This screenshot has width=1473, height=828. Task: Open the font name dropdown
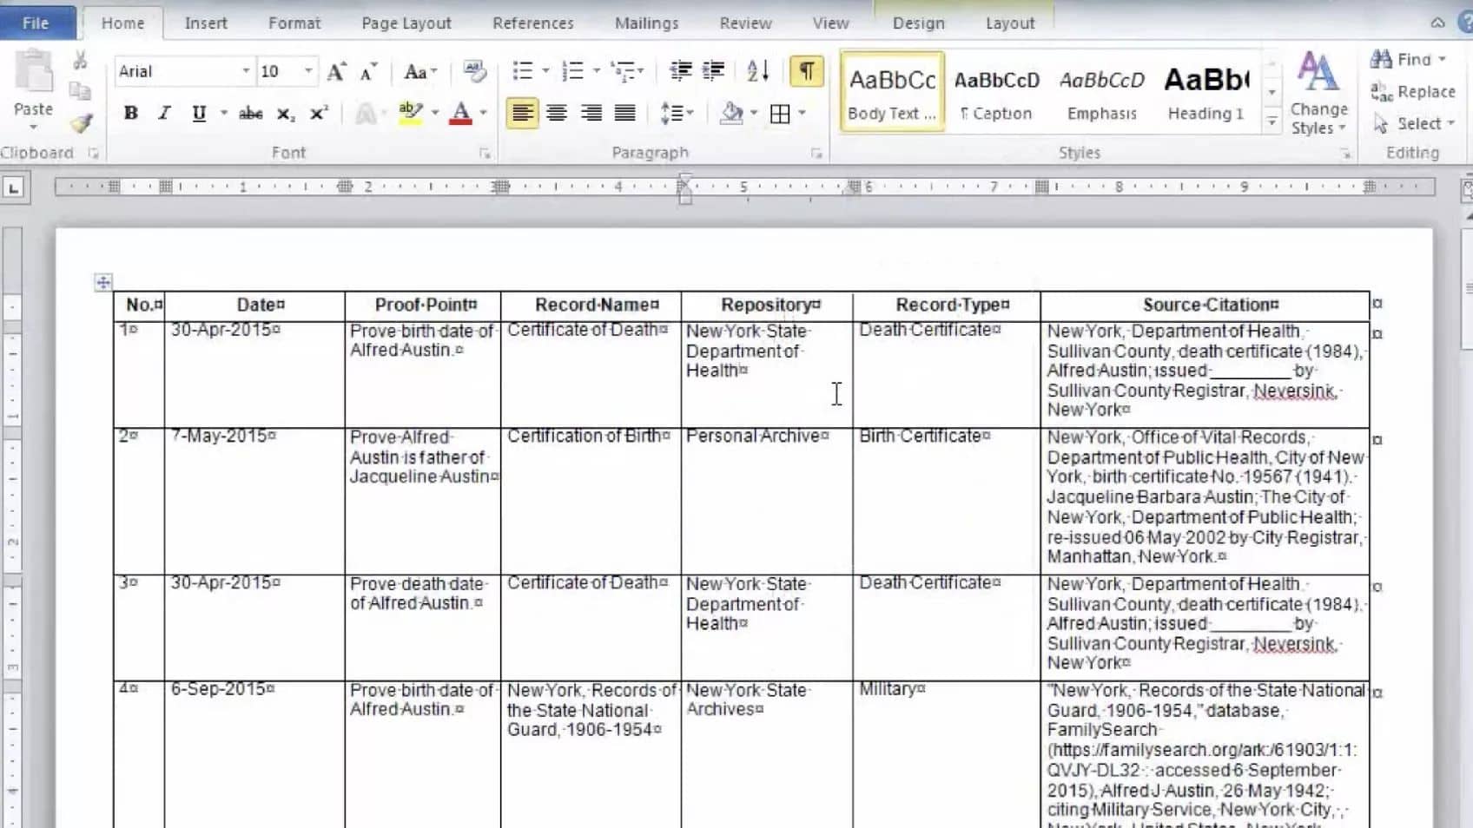(x=245, y=70)
